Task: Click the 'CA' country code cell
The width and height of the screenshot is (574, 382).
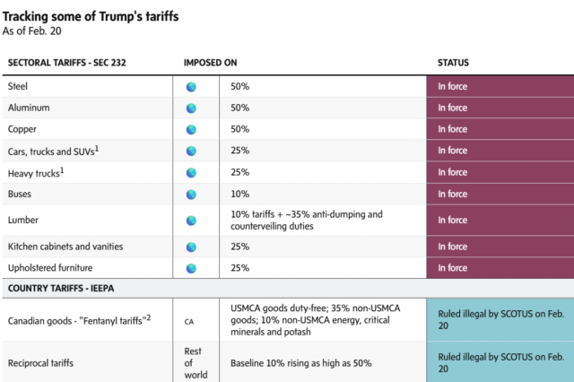Action: pyautogui.click(x=189, y=321)
